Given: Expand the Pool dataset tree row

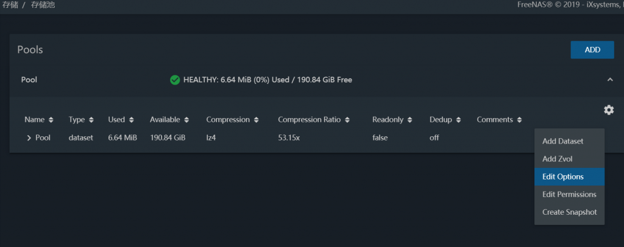Looking at the screenshot, I should 29,138.
